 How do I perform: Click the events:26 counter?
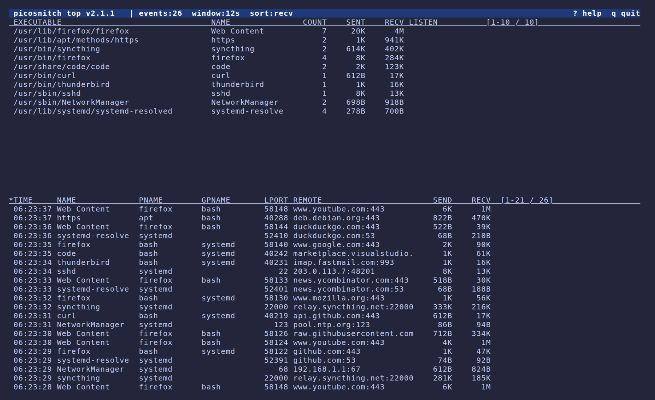point(160,13)
